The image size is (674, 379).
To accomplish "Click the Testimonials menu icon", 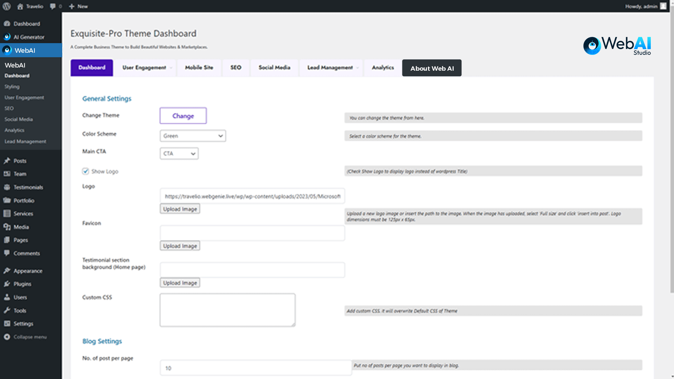I will [7, 187].
